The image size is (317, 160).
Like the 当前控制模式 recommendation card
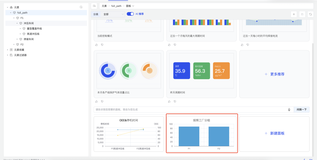pos(97,45)
